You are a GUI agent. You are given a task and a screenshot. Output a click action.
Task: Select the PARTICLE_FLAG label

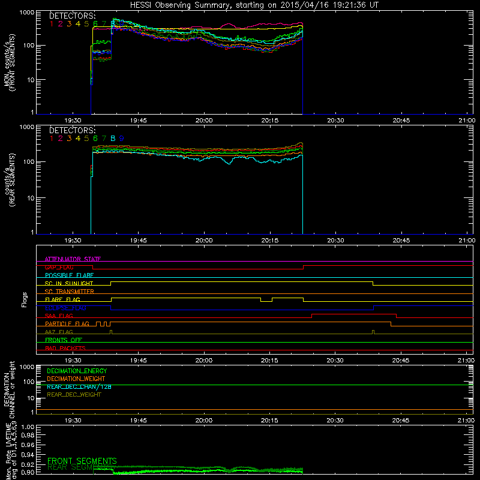click(67, 323)
